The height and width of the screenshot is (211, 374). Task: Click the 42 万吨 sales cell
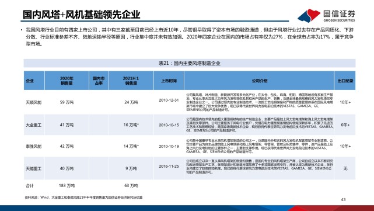click(67, 146)
